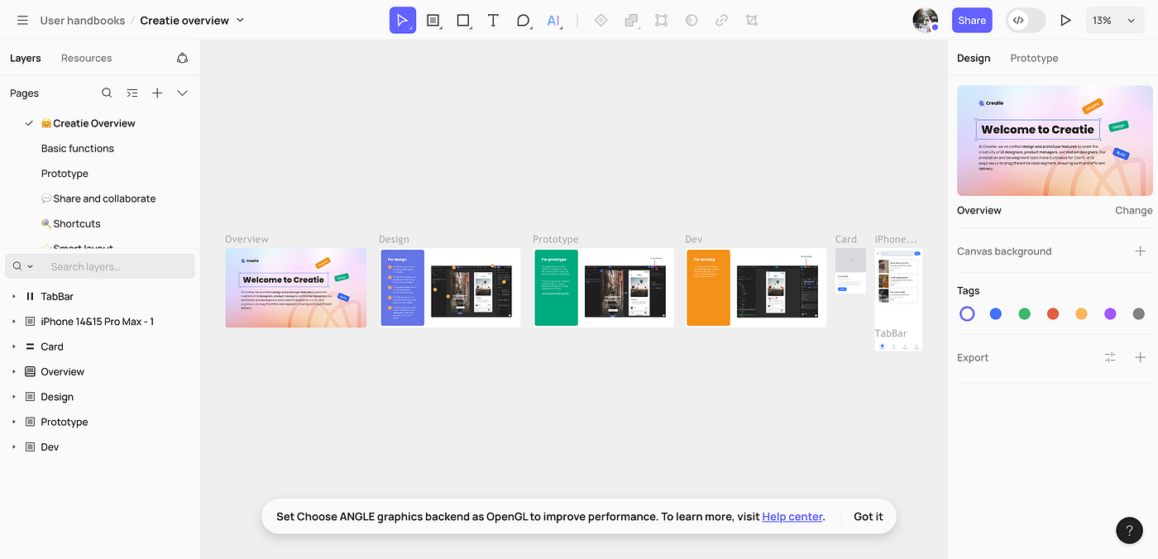Screen dimensions: 1158x559
Task: Pick the orange tag color
Action: pyautogui.click(x=1081, y=313)
